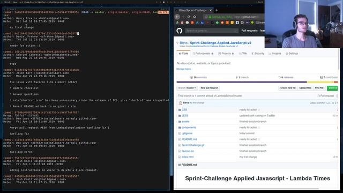The width and height of the screenshot is (343, 193).
Task: Switch to the Code tab
Action: point(183,54)
